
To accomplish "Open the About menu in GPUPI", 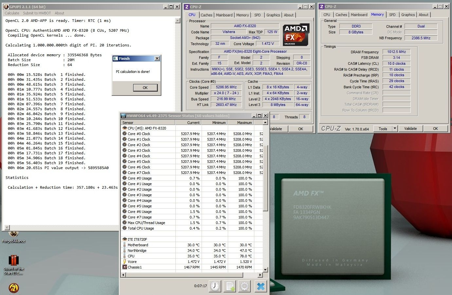I will point(60,13).
